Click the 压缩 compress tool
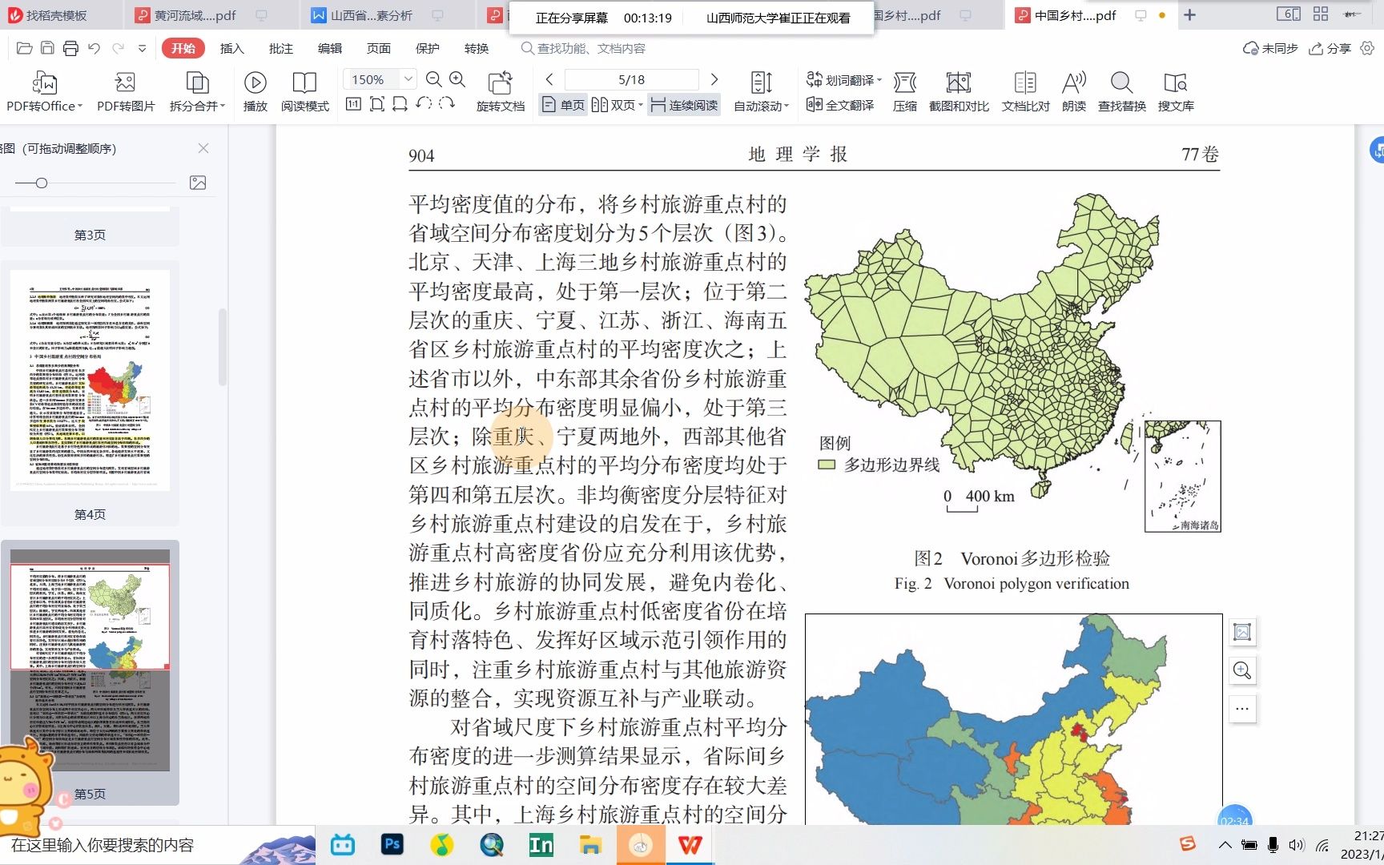The height and width of the screenshot is (865, 1384). 905,92
